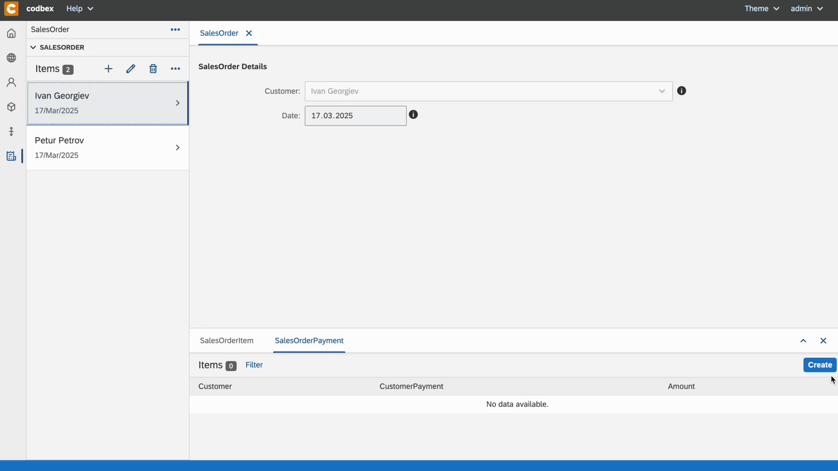
Task: Open the Theme dropdown menu
Action: click(x=761, y=8)
